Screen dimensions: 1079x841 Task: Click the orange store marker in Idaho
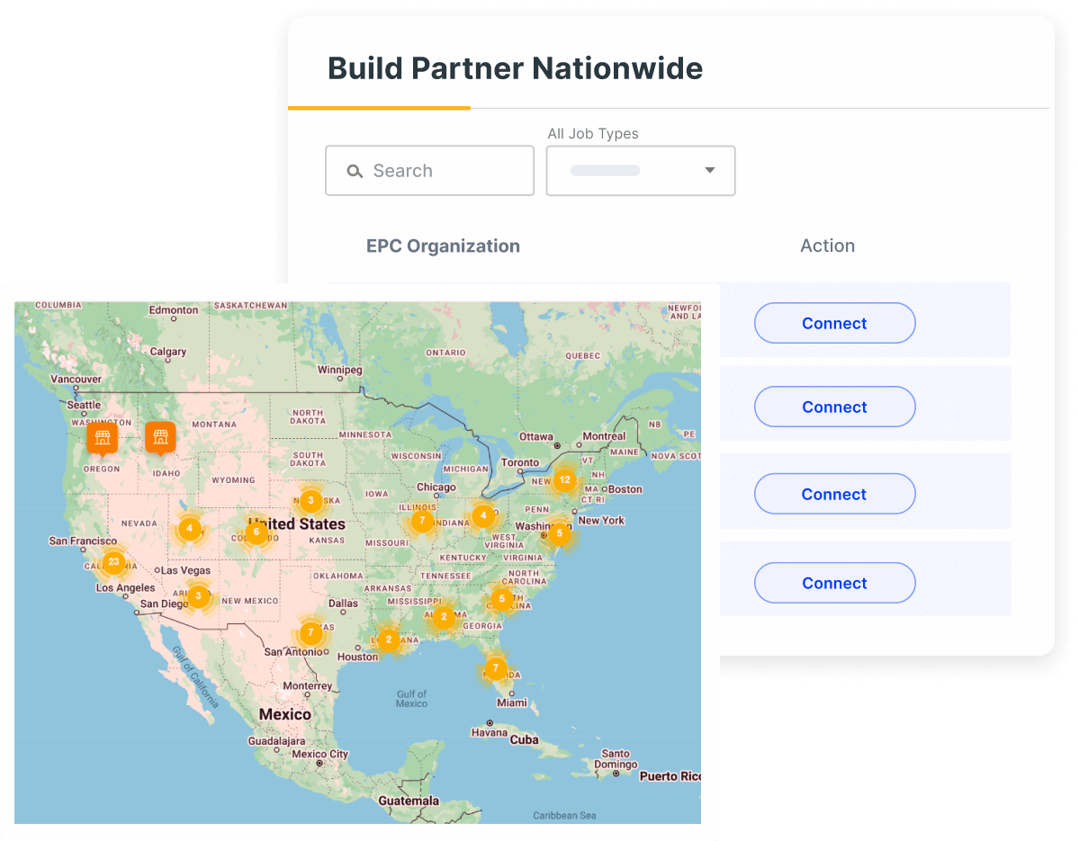point(160,437)
